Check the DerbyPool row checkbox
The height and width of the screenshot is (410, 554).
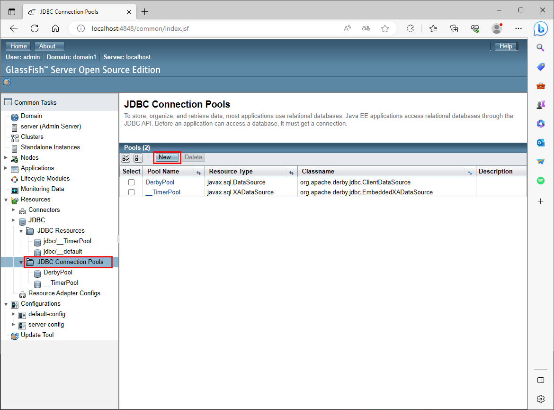[x=131, y=182]
